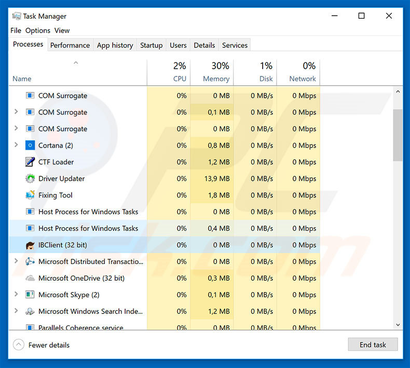Sort by the CPU column header

169,72
